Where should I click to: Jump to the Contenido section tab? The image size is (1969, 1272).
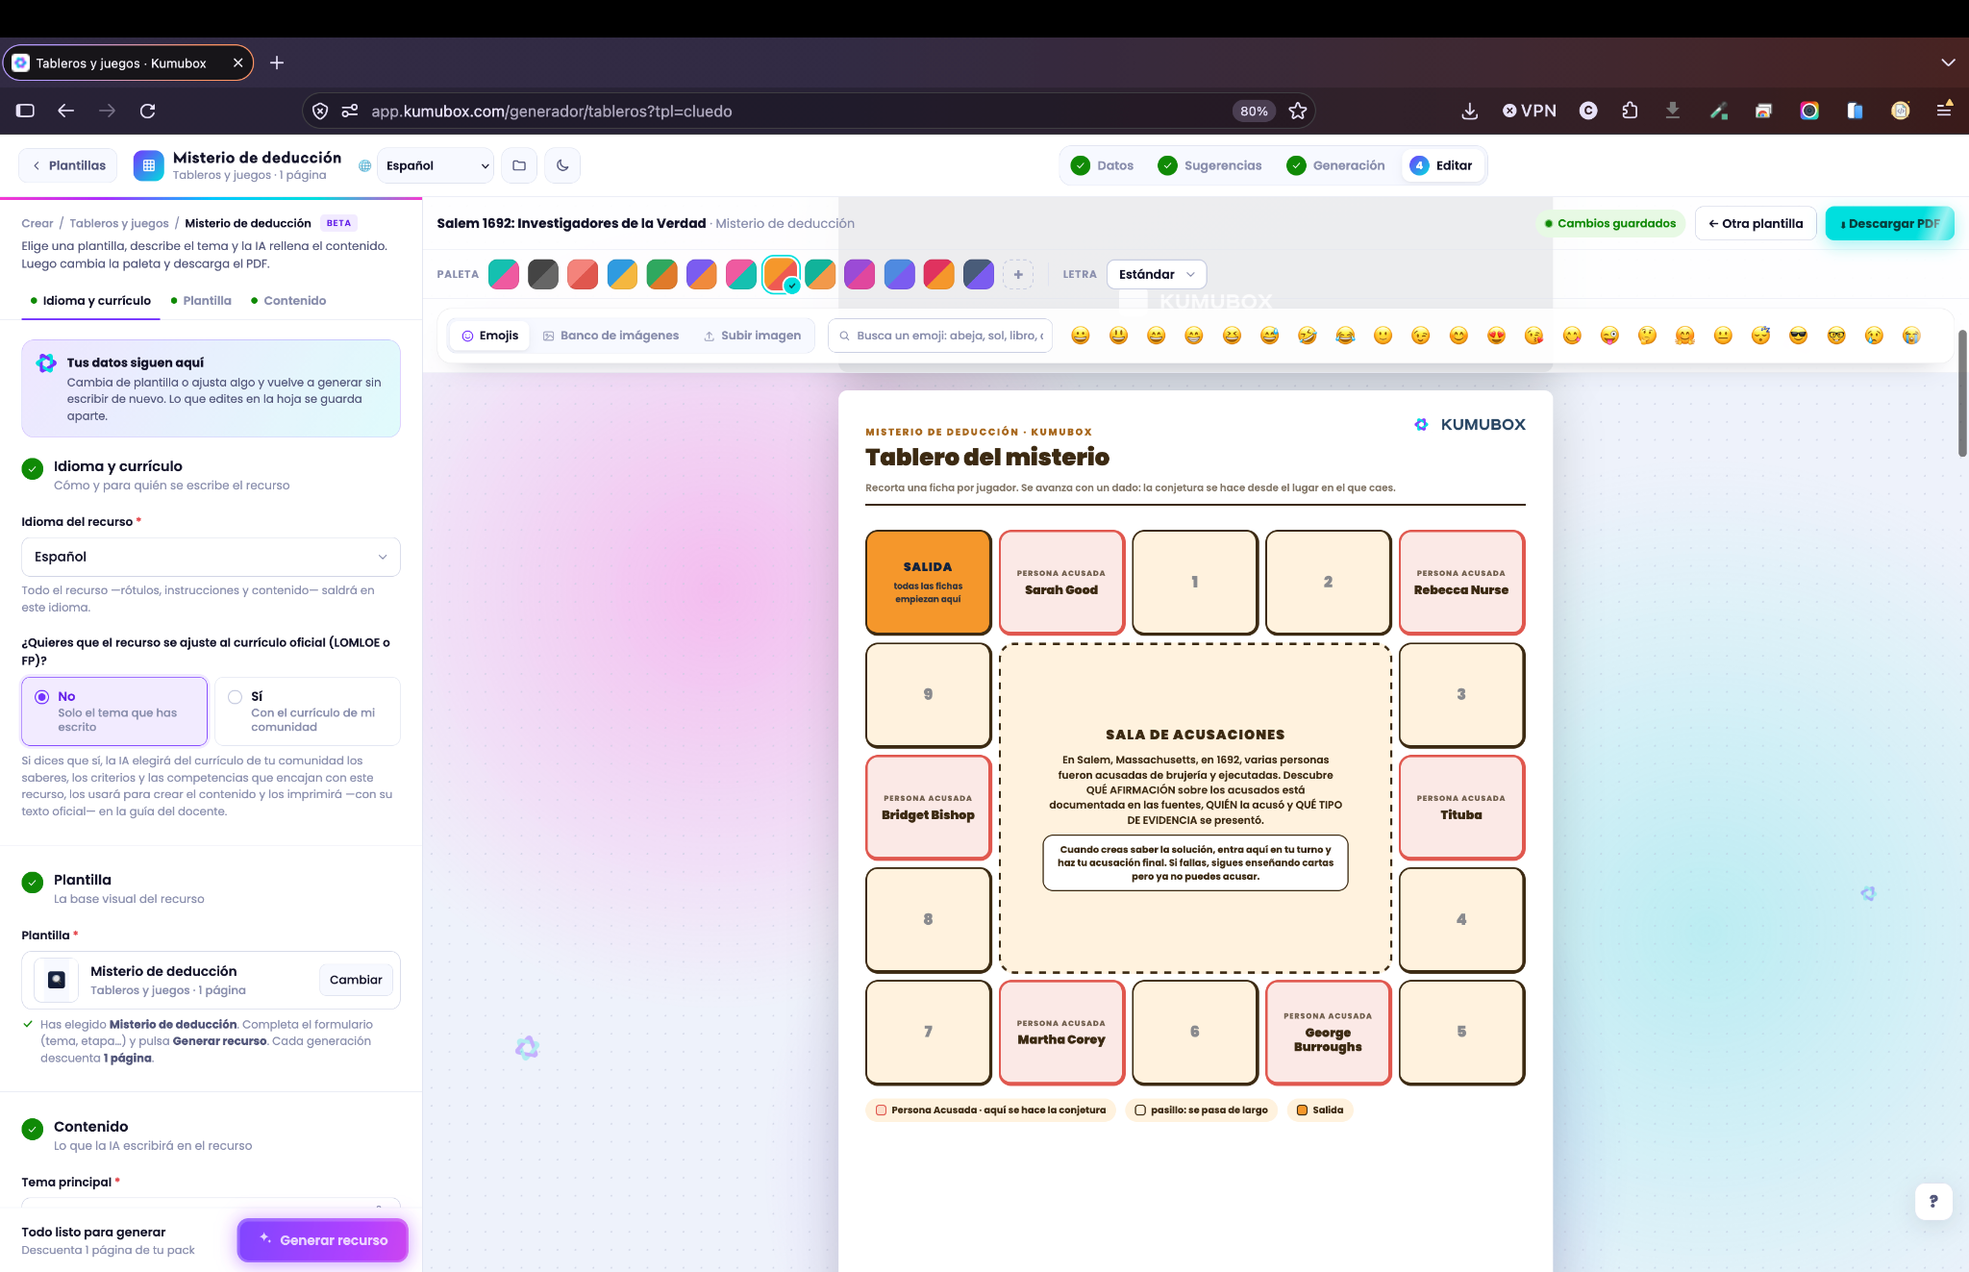click(288, 301)
